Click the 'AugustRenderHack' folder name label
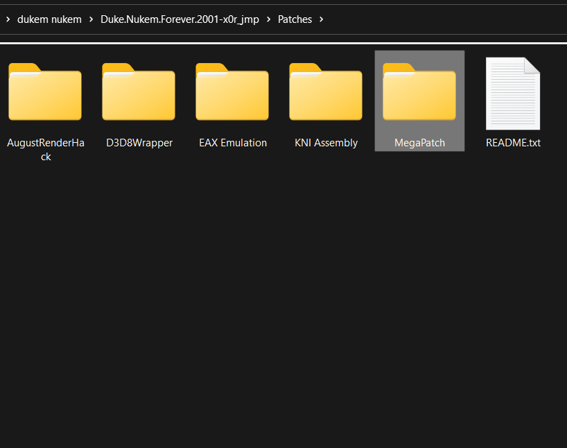 point(46,150)
